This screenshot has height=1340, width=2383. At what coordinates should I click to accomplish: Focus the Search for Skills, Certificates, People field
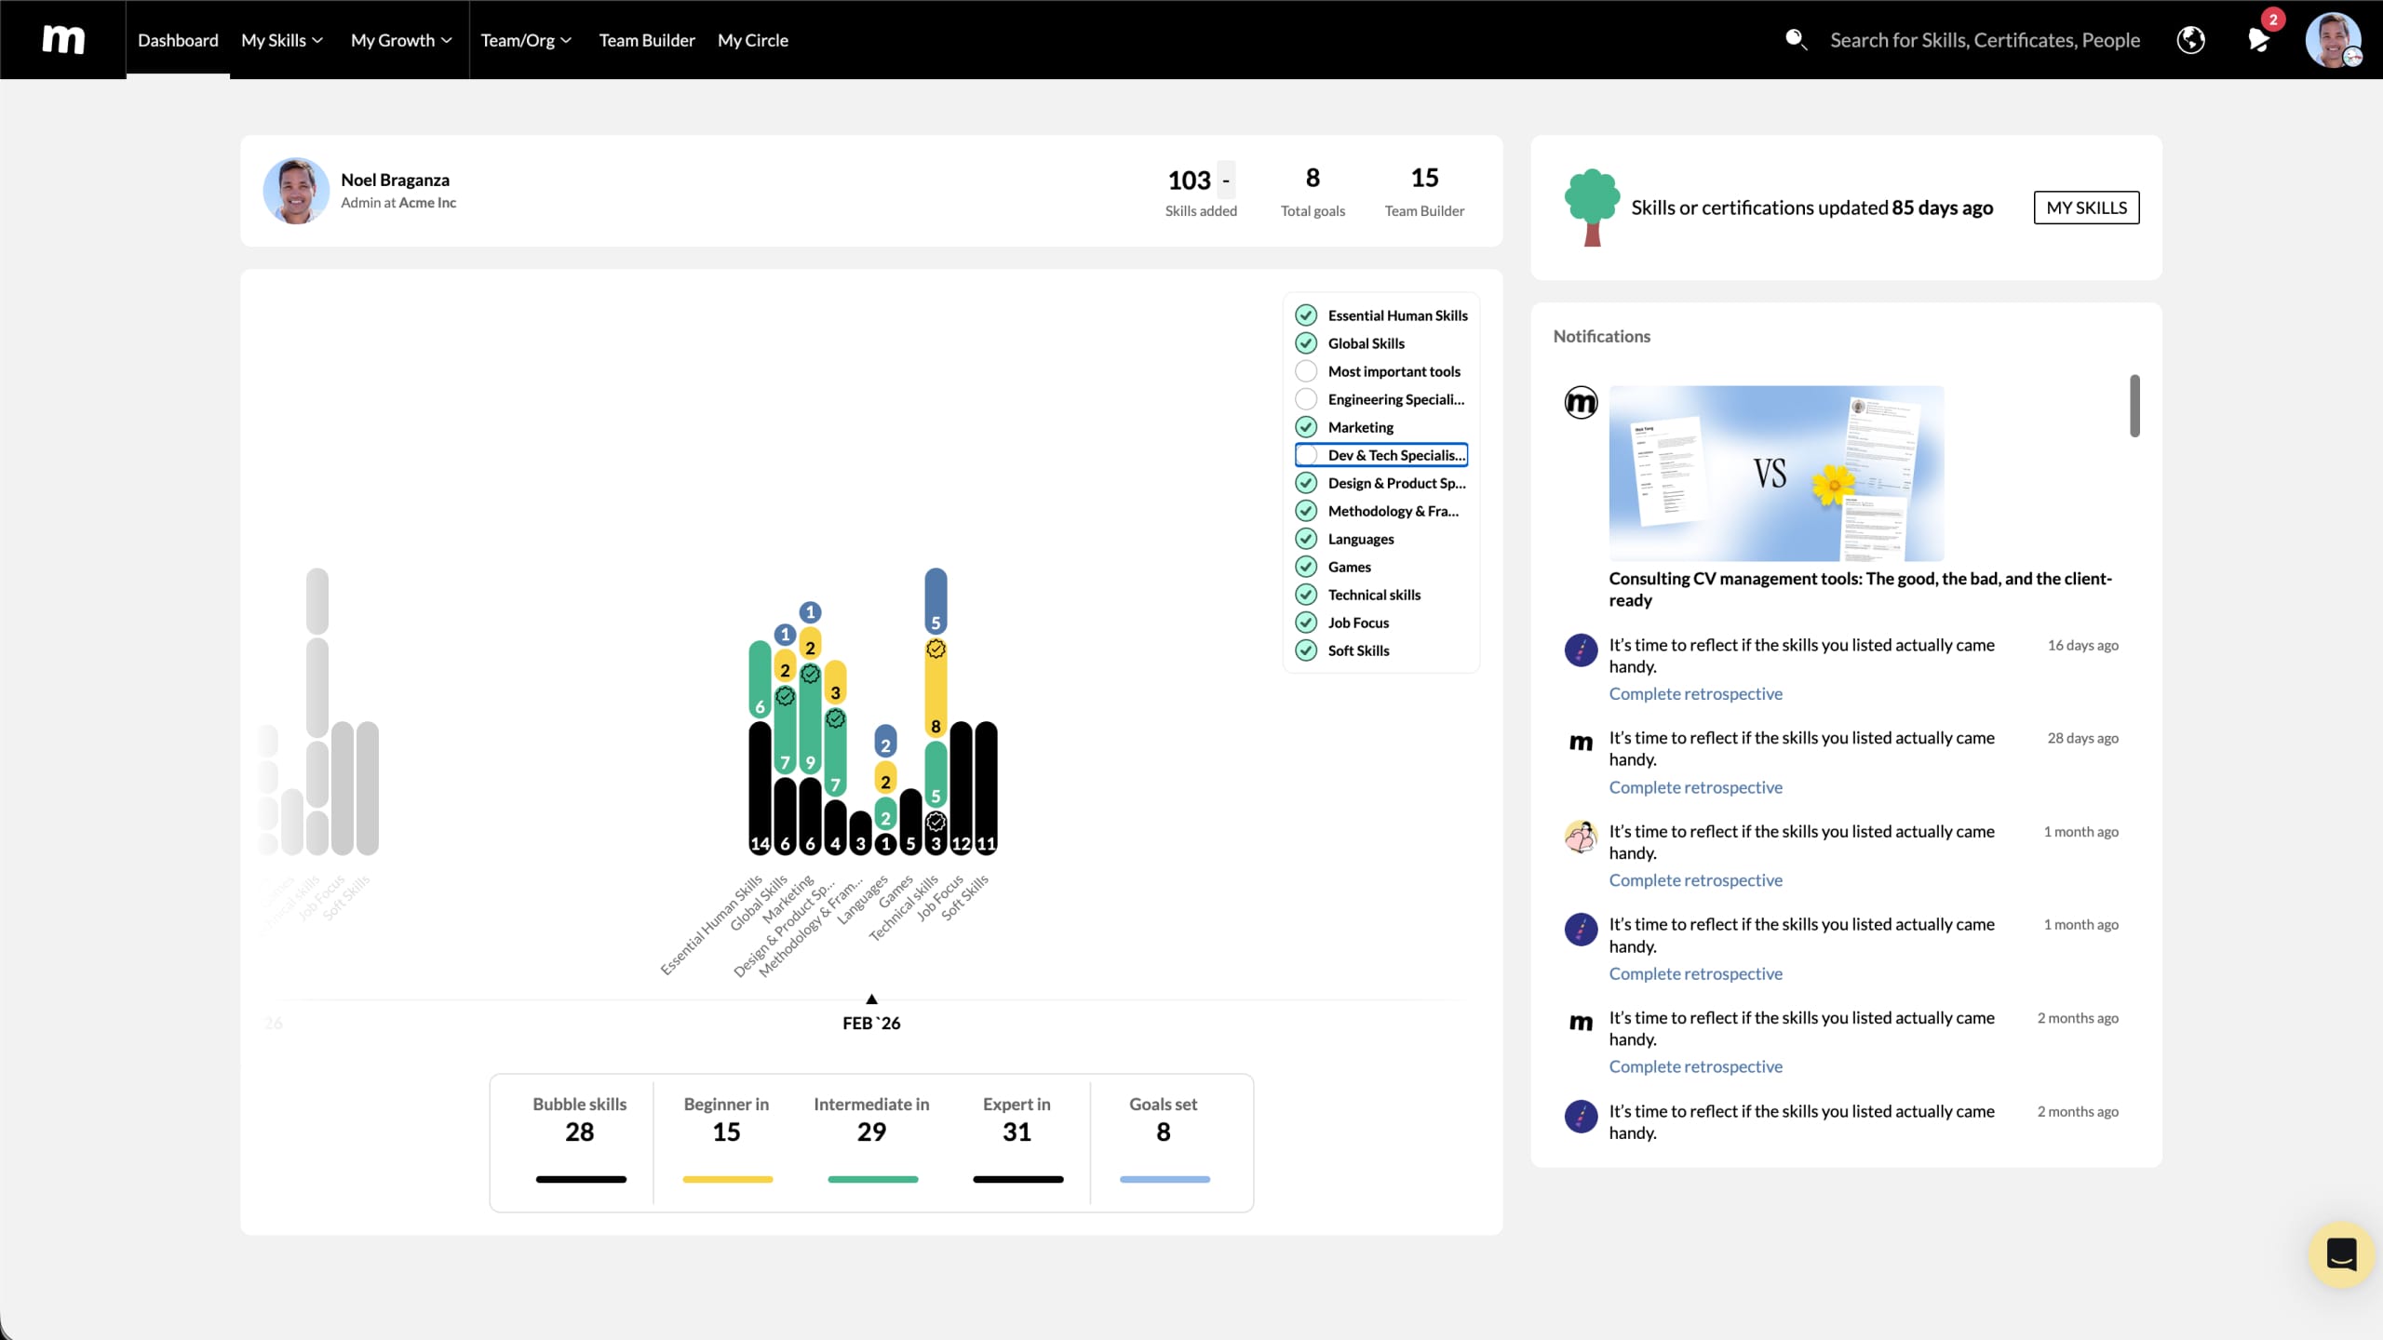point(1985,40)
